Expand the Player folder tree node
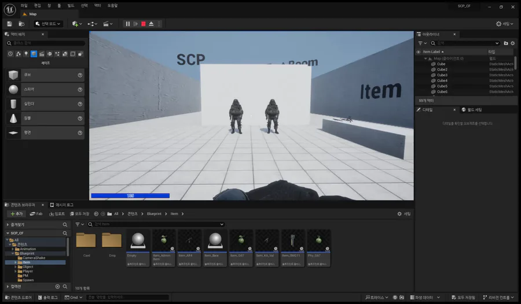Image resolution: width=521 pixels, height=304 pixels. coord(15,271)
